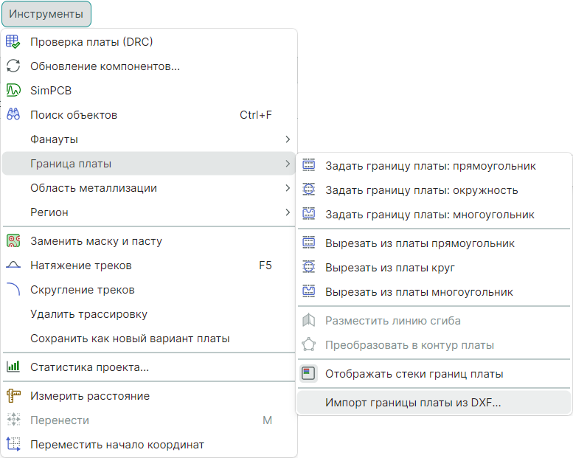
Task: Click the track rounding arc icon
Action: pyautogui.click(x=13, y=290)
